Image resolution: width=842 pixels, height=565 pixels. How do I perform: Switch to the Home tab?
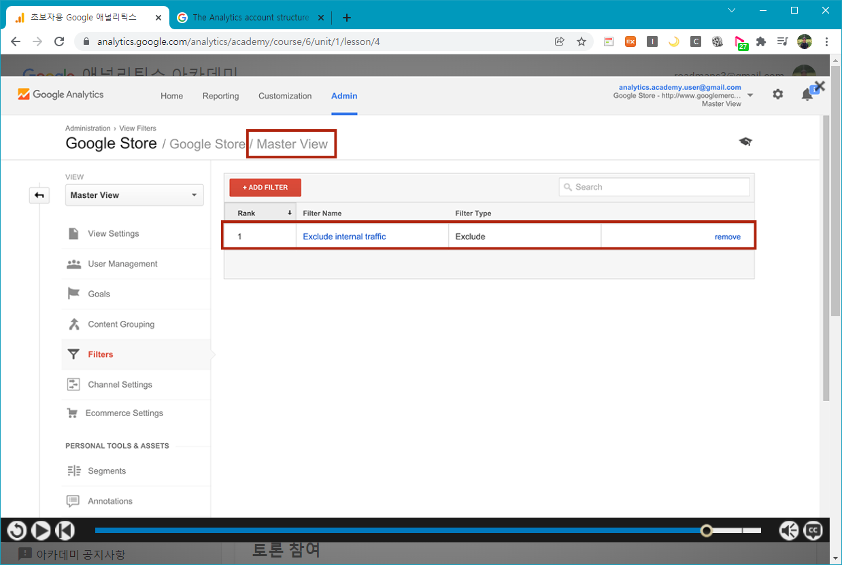(x=171, y=96)
